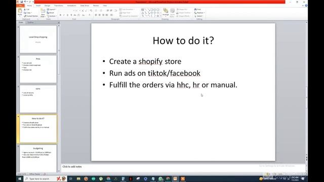
Task: Toggle Italic formatting
Action: pyautogui.click(x=64, y=15)
